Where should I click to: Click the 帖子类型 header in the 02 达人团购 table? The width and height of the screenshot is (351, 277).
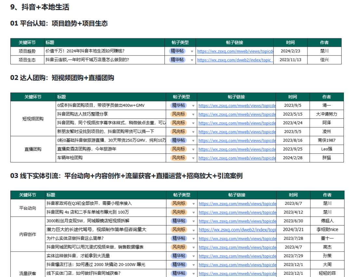(x=181, y=97)
